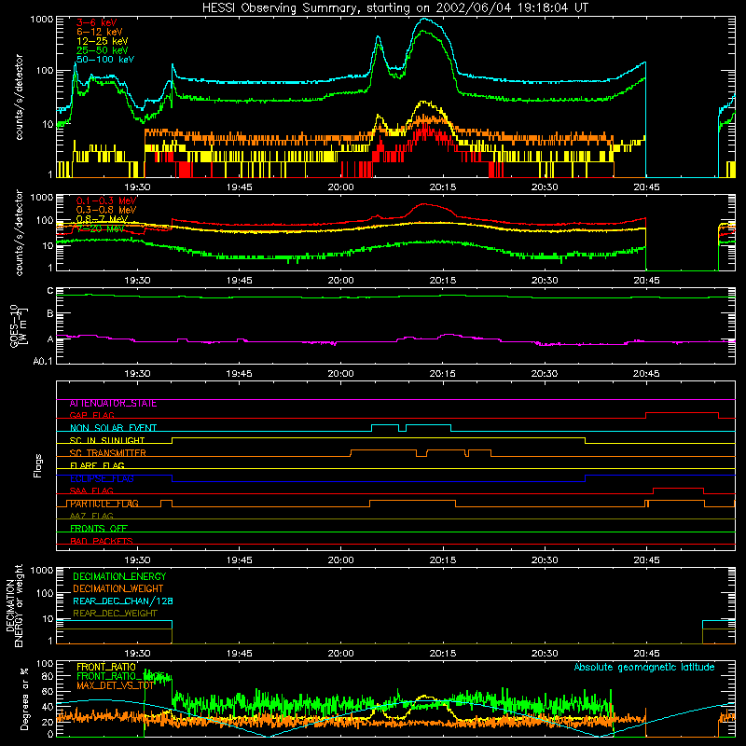Screen dimensions: 746x746
Task: Select the SC_IN_SUNLIGHT flag label
Action: (107, 440)
